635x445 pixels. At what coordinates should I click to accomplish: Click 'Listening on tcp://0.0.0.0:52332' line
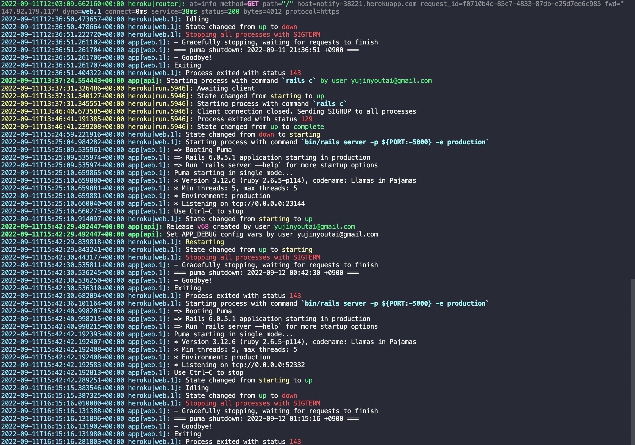153,365
